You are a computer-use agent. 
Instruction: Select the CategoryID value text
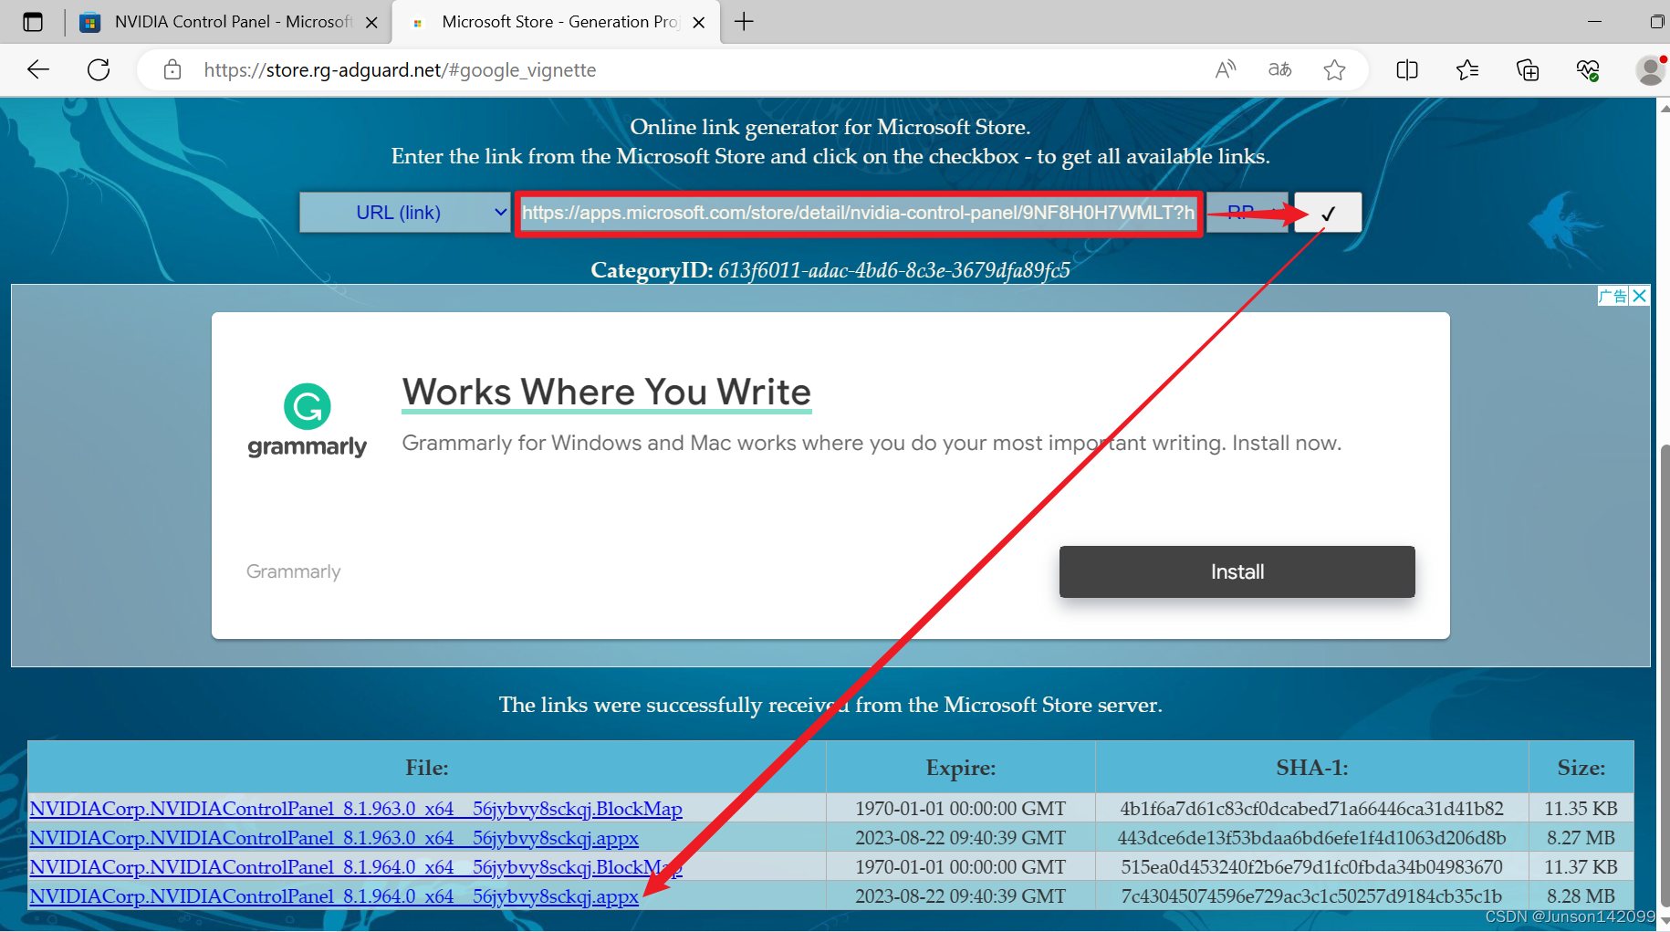tap(894, 270)
